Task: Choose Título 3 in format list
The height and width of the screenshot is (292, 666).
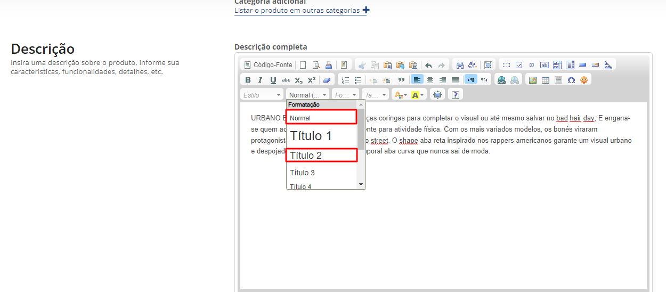Action: click(322, 173)
